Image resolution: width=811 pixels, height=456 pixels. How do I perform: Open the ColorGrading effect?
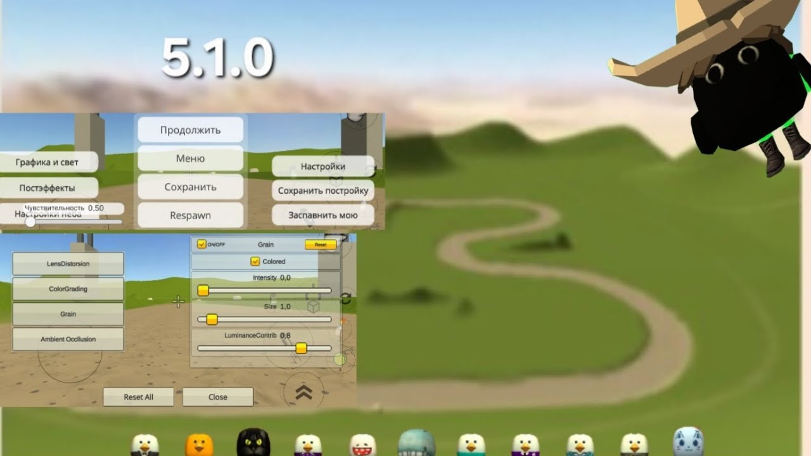[68, 289]
